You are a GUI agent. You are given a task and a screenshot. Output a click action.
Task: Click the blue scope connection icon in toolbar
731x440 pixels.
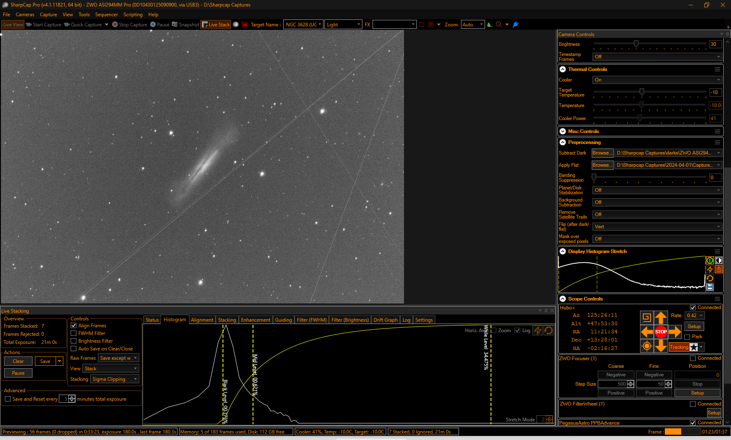(x=516, y=24)
